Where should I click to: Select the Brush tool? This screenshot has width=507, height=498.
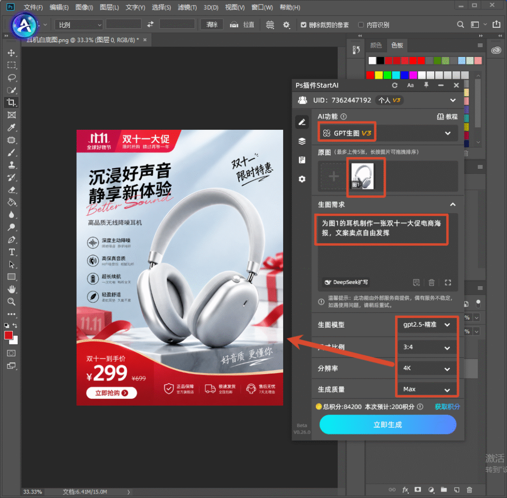click(x=11, y=153)
